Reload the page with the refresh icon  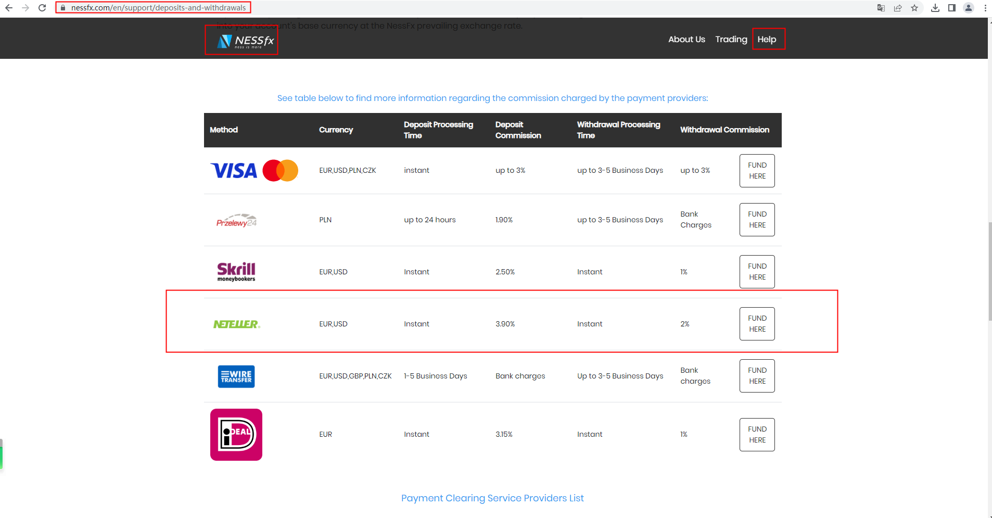[43, 8]
